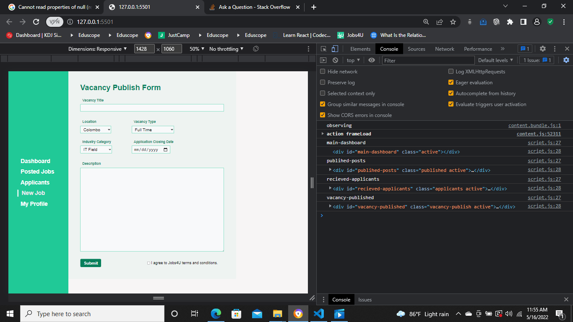Open Task View icon on taskbar

[x=195, y=314]
